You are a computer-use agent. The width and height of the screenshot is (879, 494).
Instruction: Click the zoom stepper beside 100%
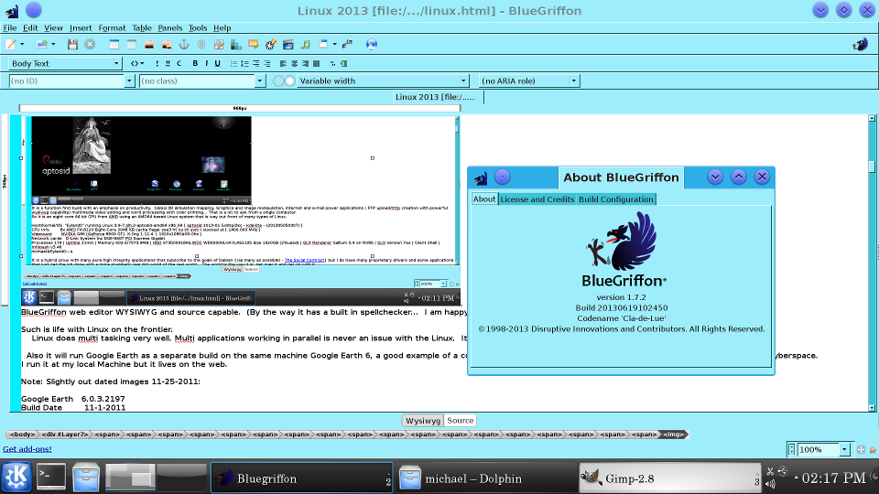(791, 450)
